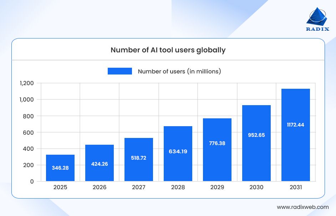
Task: Click the RADIX brand name text
Action: 317,29
